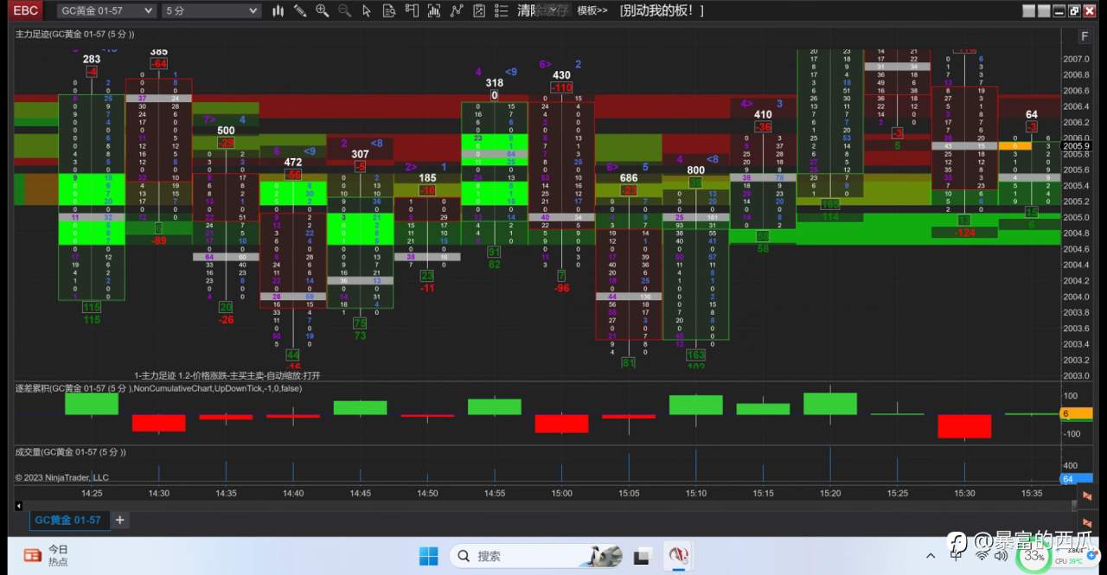The width and height of the screenshot is (1107, 575).
Task: Click the 清除缓存 button in toolbar
Action: [544, 10]
